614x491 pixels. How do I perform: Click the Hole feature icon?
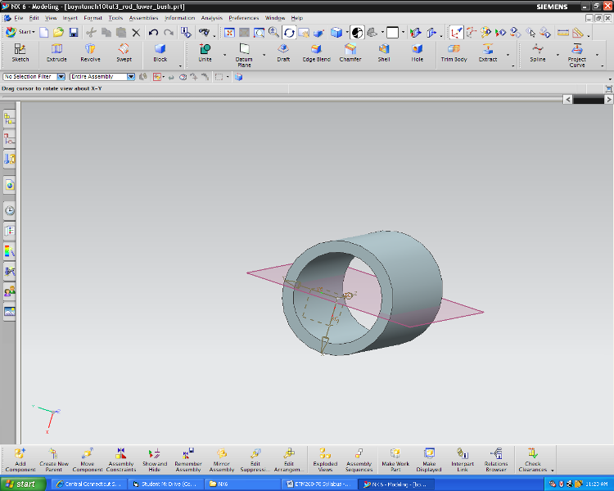pyautogui.click(x=418, y=52)
